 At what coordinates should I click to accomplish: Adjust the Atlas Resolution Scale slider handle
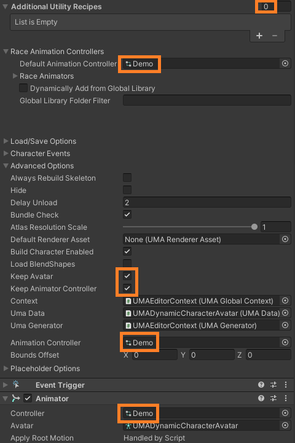(254, 227)
